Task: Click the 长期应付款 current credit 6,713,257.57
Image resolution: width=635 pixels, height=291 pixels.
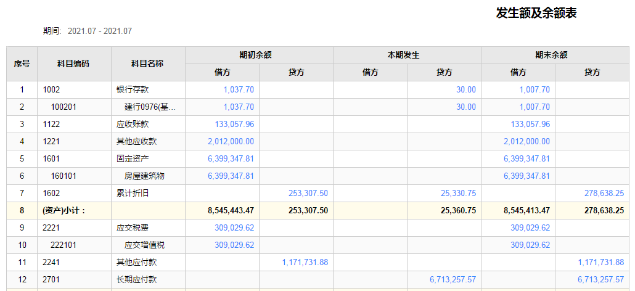Action: click(453, 280)
